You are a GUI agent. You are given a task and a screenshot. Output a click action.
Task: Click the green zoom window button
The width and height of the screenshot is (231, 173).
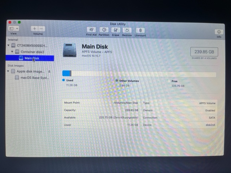(x=19, y=22)
